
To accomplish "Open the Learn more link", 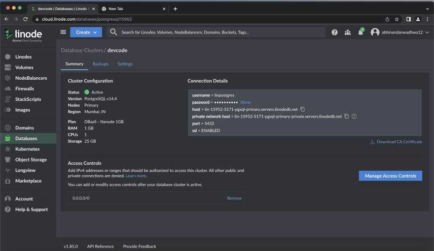I will (136, 176).
